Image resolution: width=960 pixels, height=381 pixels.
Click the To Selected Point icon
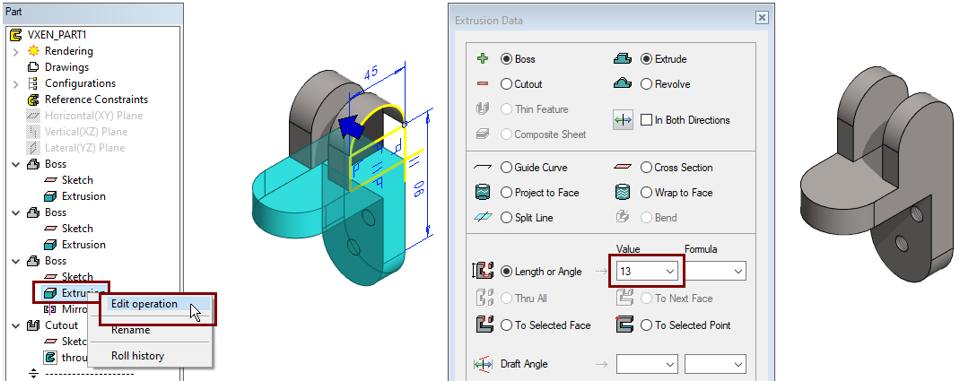623,325
